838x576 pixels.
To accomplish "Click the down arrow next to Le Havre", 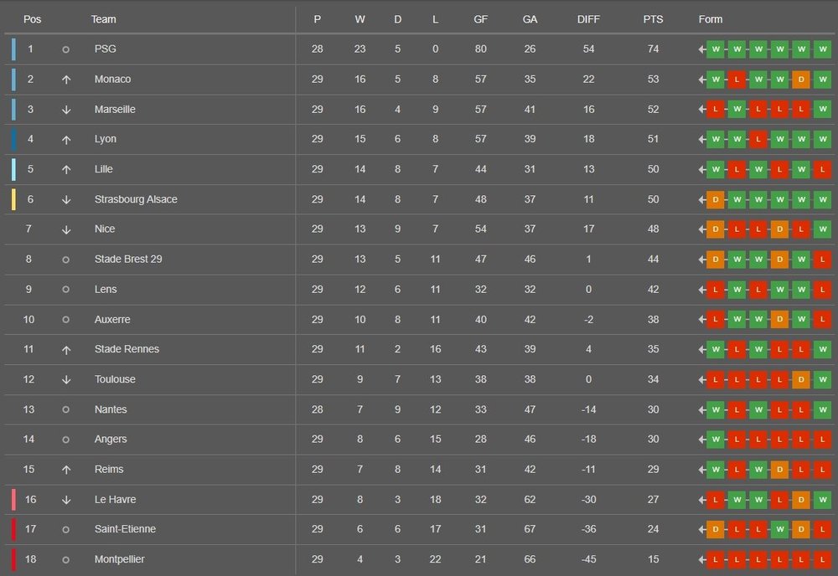I will pyautogui.click(x=65, y=500).
